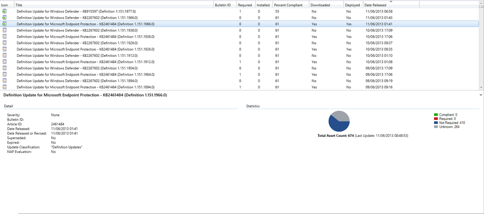This screenshot has width=484, height=214.
Task: Click the details pane heading for Definition 1.151.1966.0
Action: tap(85, 95)
